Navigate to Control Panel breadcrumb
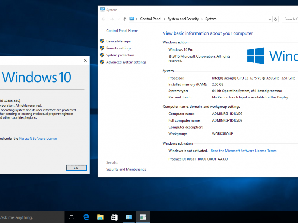The width and height of the screenshot is (298, 223). pos(150,19)
